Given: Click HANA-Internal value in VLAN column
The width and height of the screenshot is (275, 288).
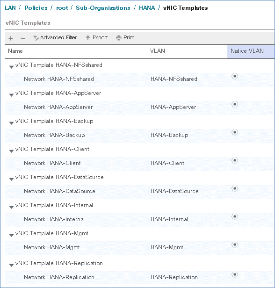Looking at the screenshot, I should point(169,219).
